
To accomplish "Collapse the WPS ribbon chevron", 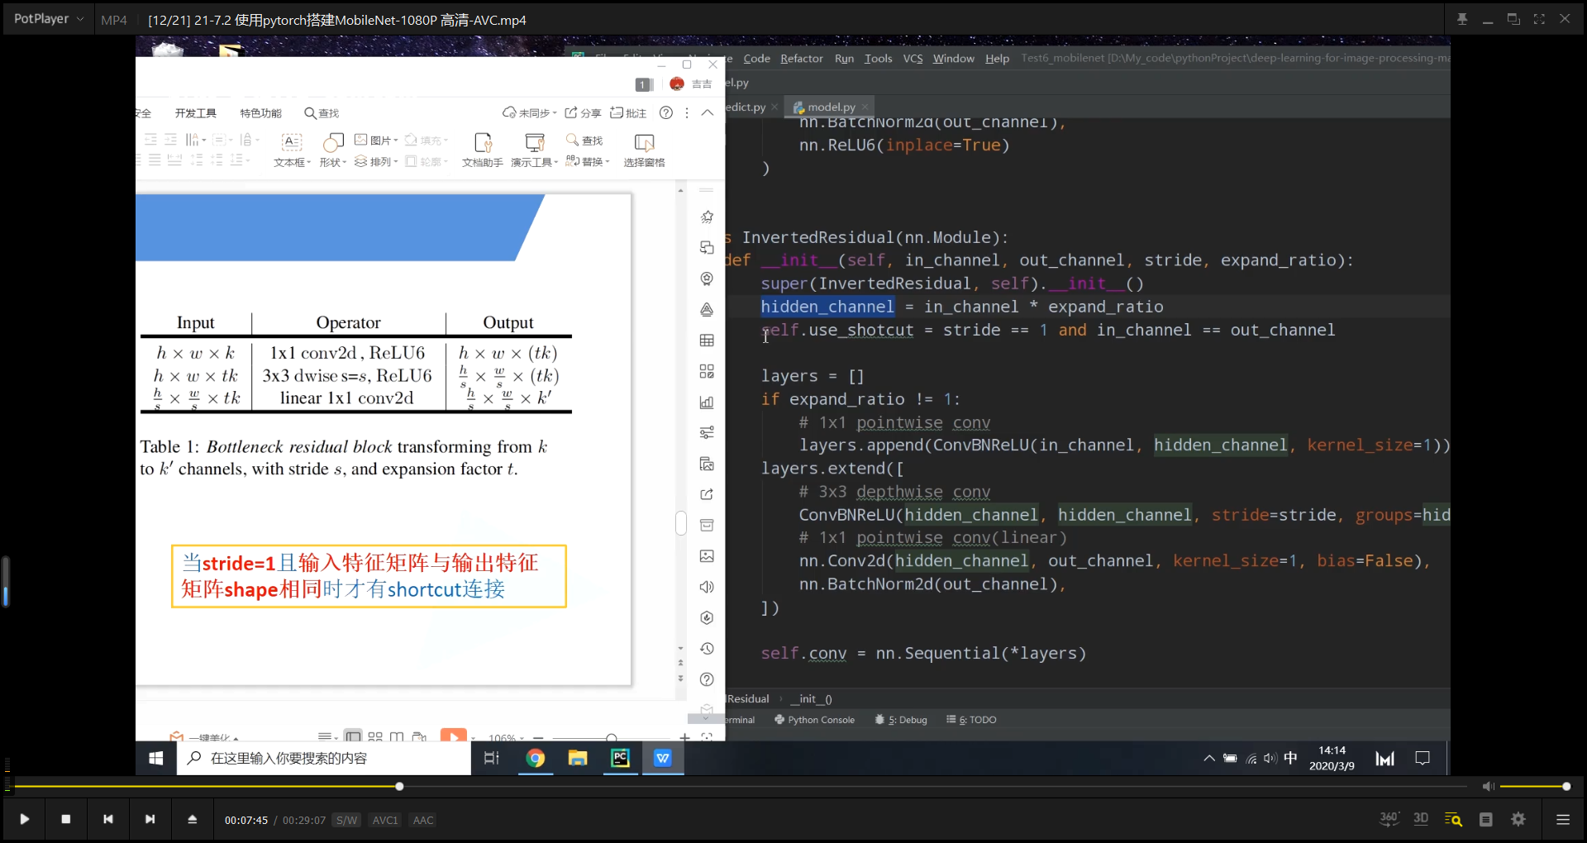I will coord(708,113).
